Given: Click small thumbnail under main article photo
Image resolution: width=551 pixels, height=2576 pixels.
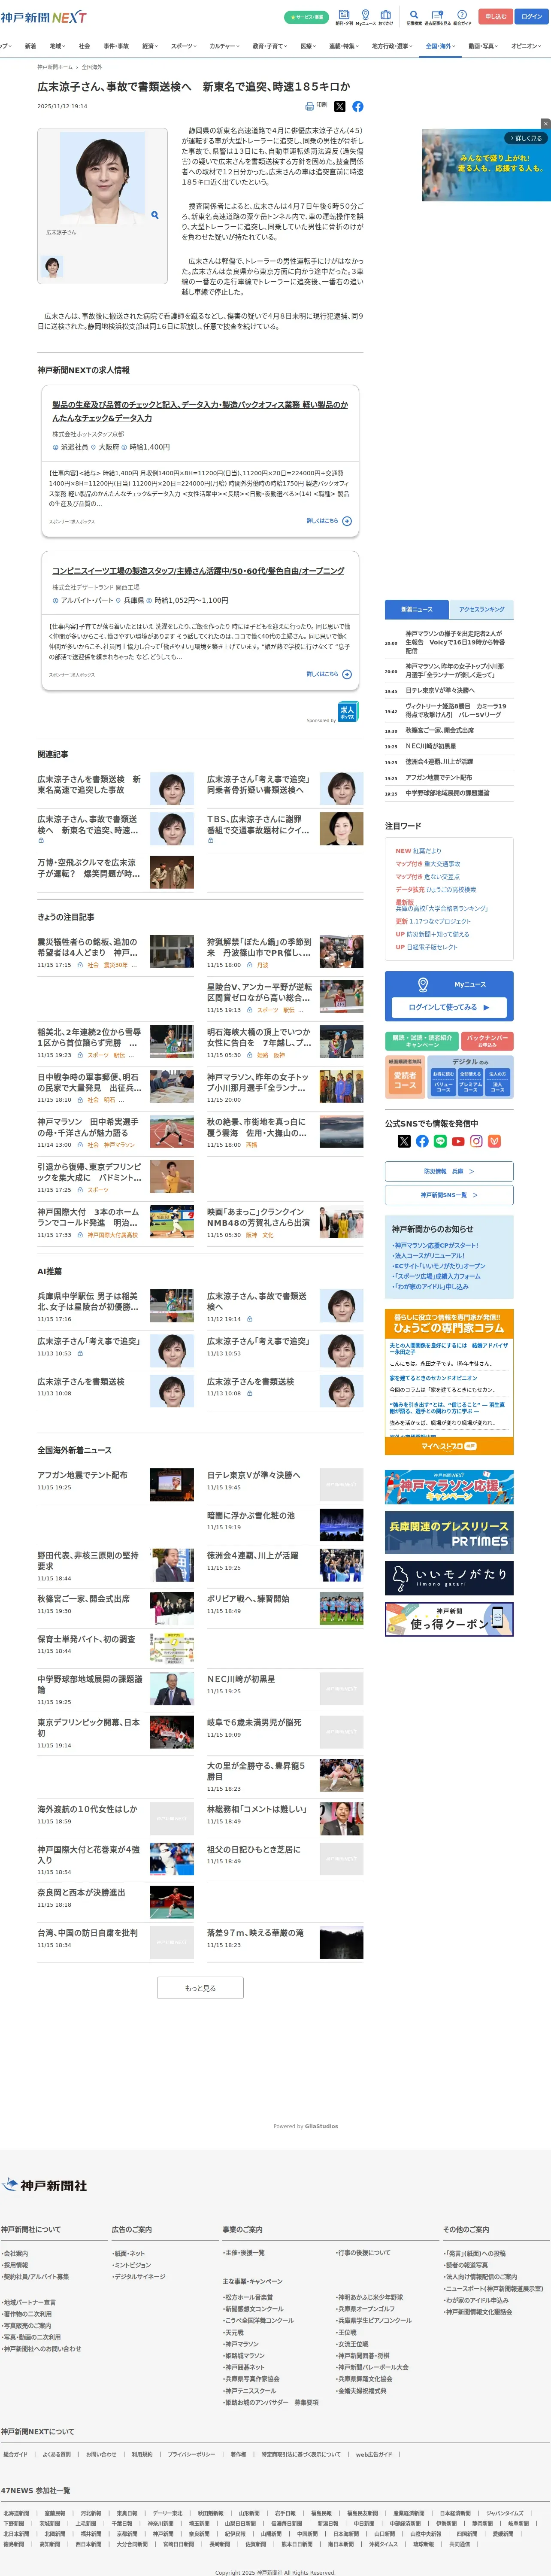Looking at the screenshot, I should (x=52, y=266).
